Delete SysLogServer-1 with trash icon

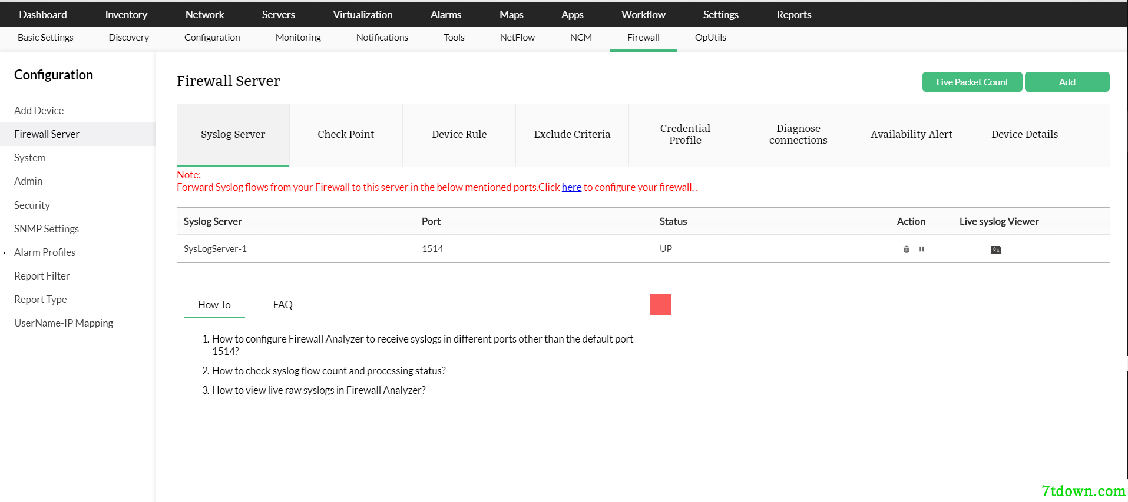pyautogui.click(x=907, y=250)
